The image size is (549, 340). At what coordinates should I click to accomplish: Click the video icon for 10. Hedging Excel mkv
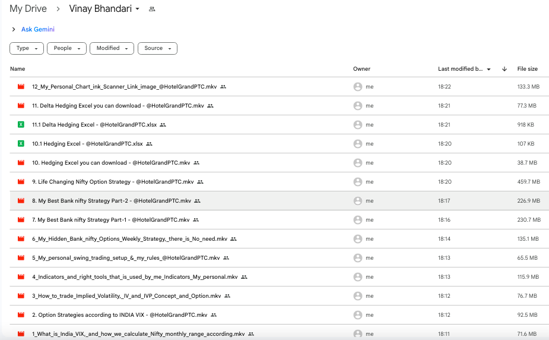tap(21, 163)
